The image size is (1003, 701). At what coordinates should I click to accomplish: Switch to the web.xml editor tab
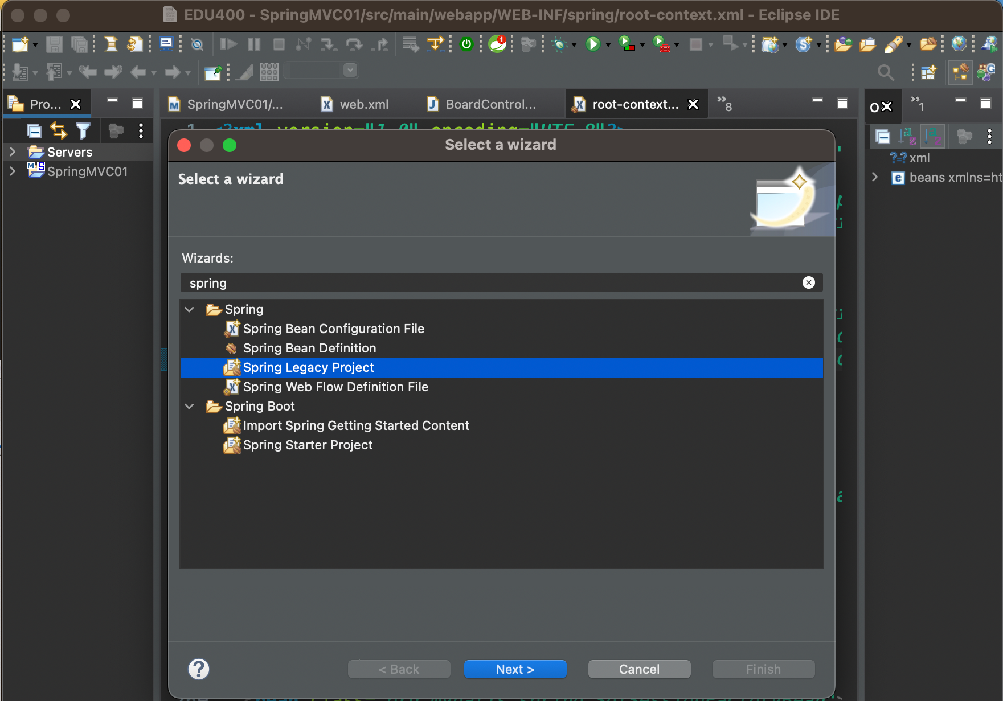pos(355,104)
